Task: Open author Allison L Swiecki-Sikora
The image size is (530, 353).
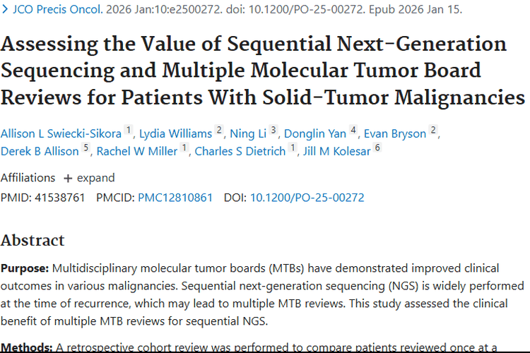Action: click(x=61, y=133)
